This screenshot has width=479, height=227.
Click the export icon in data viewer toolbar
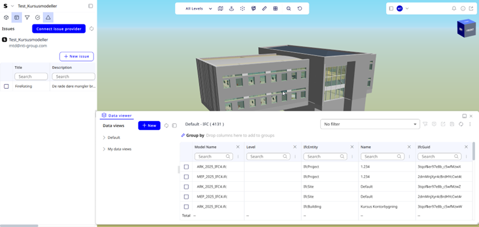443,124
